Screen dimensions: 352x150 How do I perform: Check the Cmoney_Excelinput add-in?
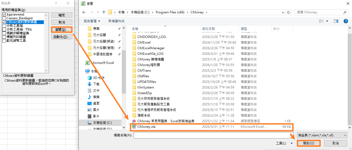coord(4,18)
